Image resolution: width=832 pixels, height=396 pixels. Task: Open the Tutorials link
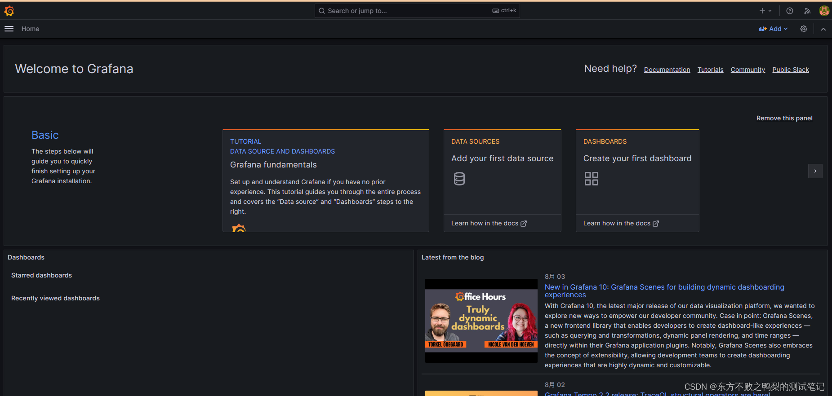click(711, 70)
